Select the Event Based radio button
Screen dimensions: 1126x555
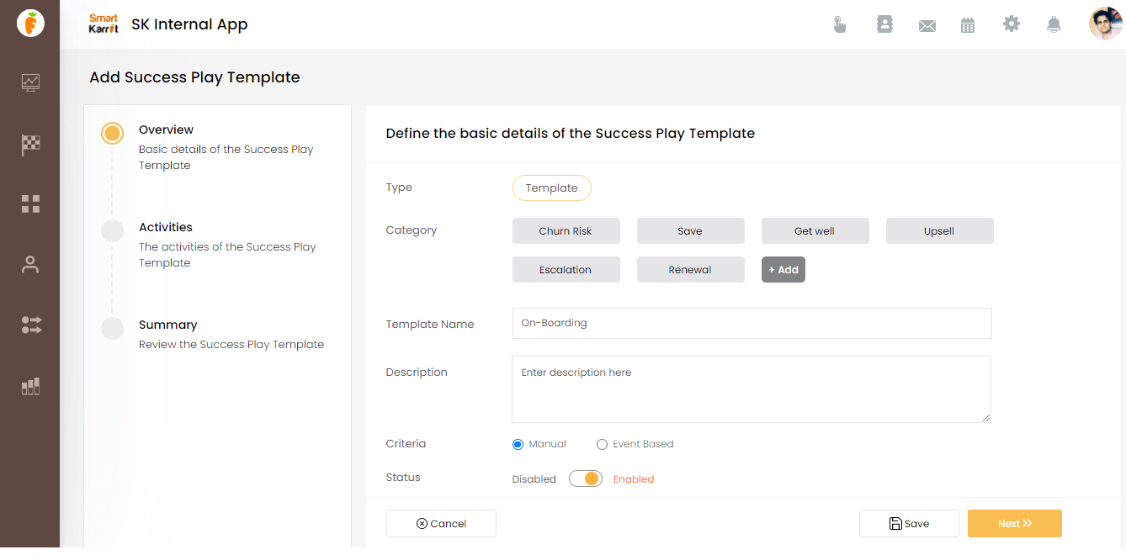tap(602, 444)
